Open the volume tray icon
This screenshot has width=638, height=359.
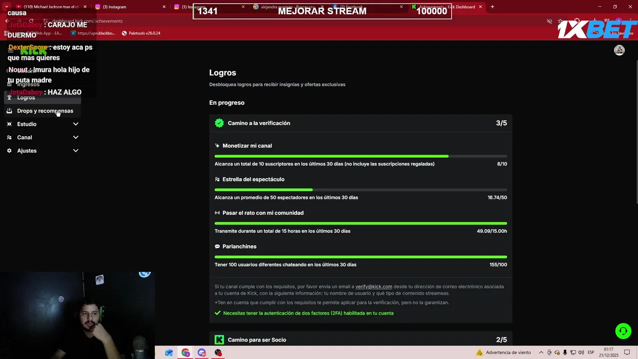coord(581,353)
